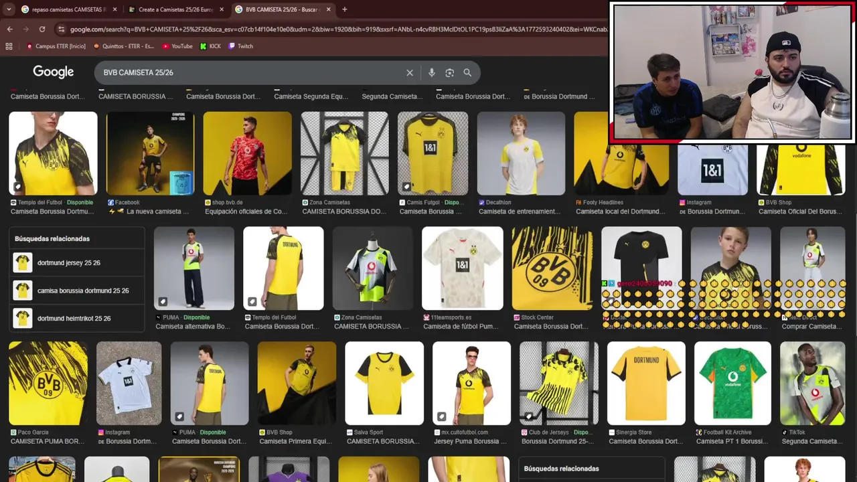Image resolution: width=857 pixels, height=482 pixels.
Task: Switch to the 'repaso camisetas' tab
Action: [68, 9]
